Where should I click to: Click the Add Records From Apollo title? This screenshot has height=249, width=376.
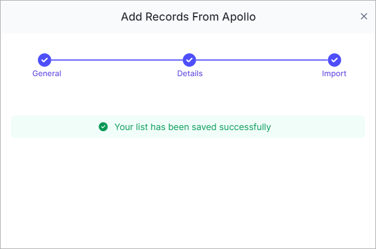[188, 17]
